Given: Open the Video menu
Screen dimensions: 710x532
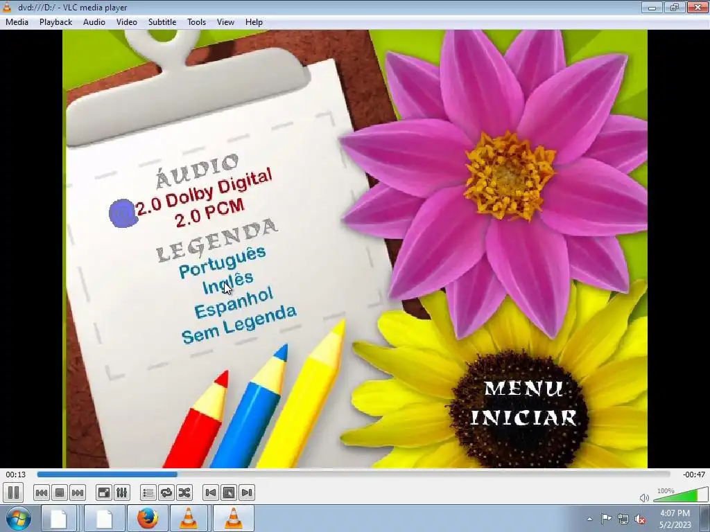Looking at the screenshot, I should (126, 22).
